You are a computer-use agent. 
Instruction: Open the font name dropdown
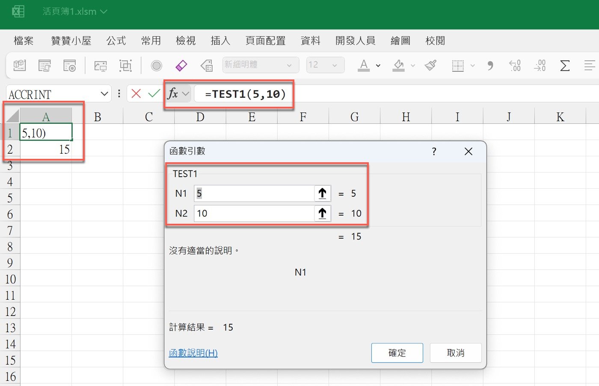[289, 65]
